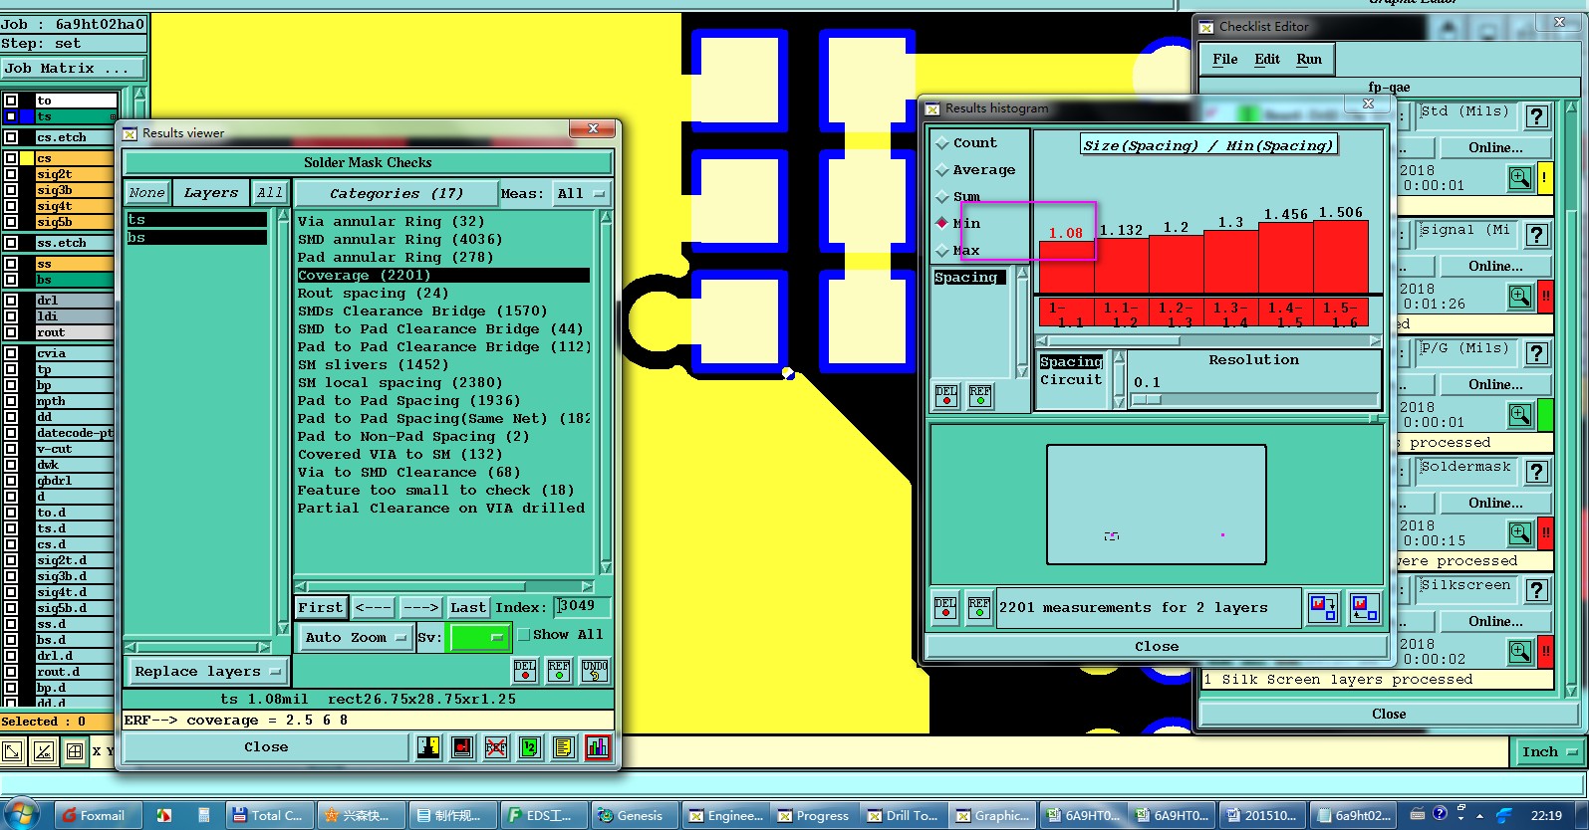Click DEL icon in Results viewer

[525, 670]
